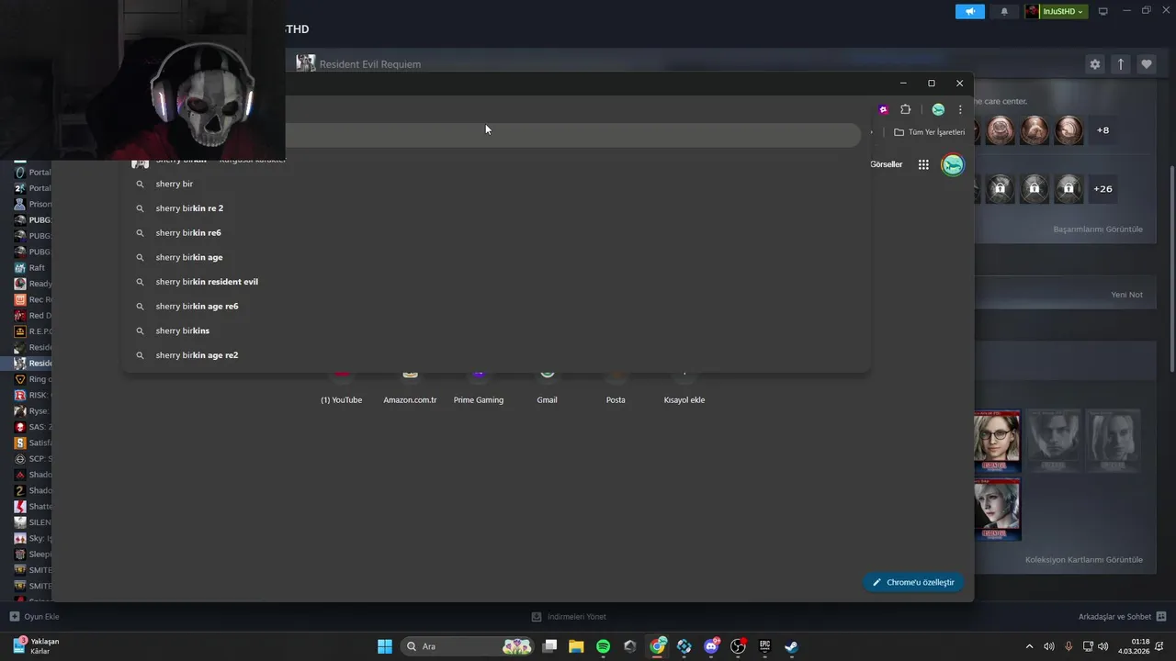Screen dimensions: 1176x661
Task: Open Google account avatar on new tab page
Action: point(953,165)
